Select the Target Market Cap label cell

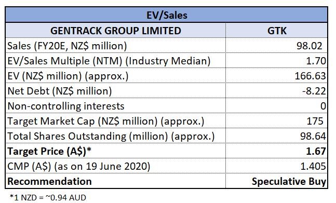(116, 121)
